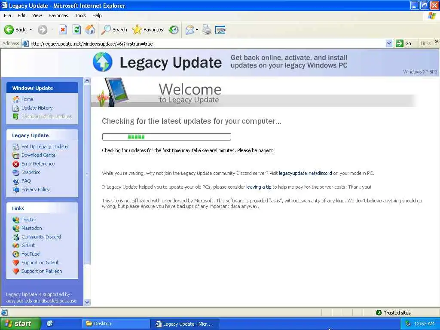This screenshot has height=330, width=440.
Task: Click the Support on Patreon heart icon
Action: tap(16, 272)
